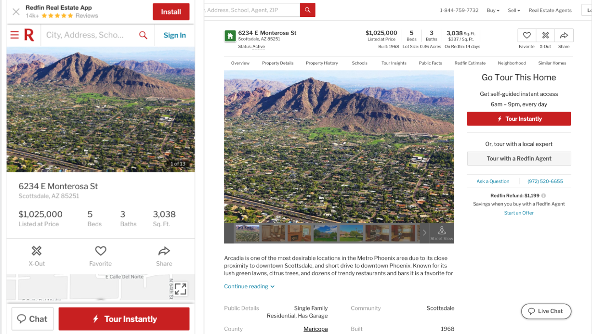Close the Redfin app install banner
The width and height of the screenshot is (592, 334).
coord(16,12)
